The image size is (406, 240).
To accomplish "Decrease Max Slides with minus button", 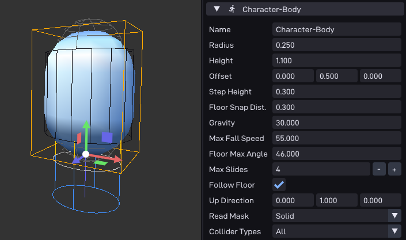I will point(379,169).
